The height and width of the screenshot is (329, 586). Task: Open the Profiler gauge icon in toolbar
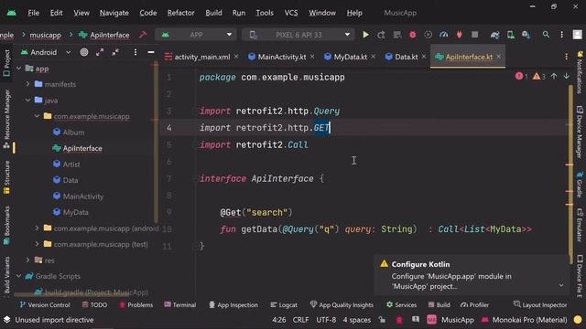[x=443, y=35]
